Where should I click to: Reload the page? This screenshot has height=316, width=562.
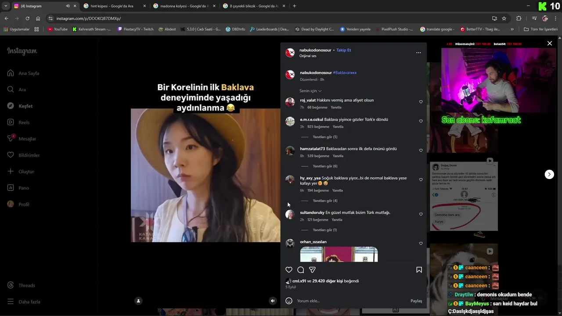27,18
